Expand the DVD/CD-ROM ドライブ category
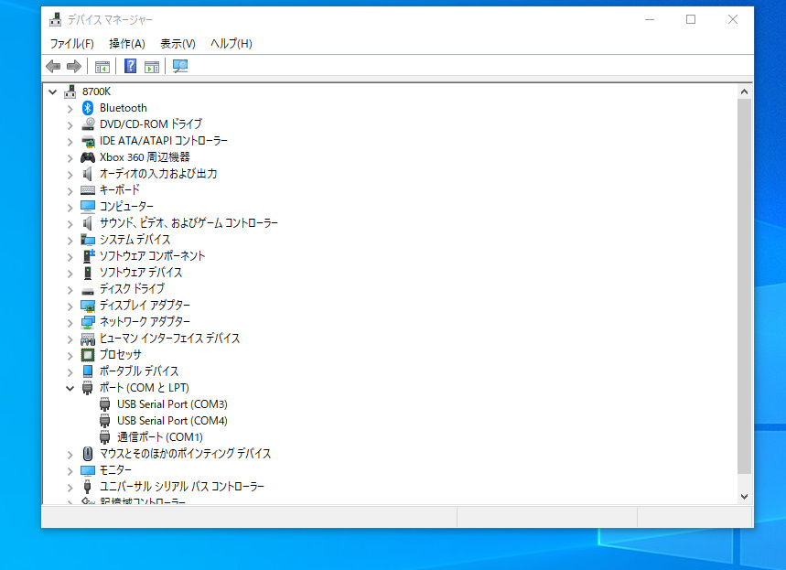The image size is (786, 570). tap(70, 124)
